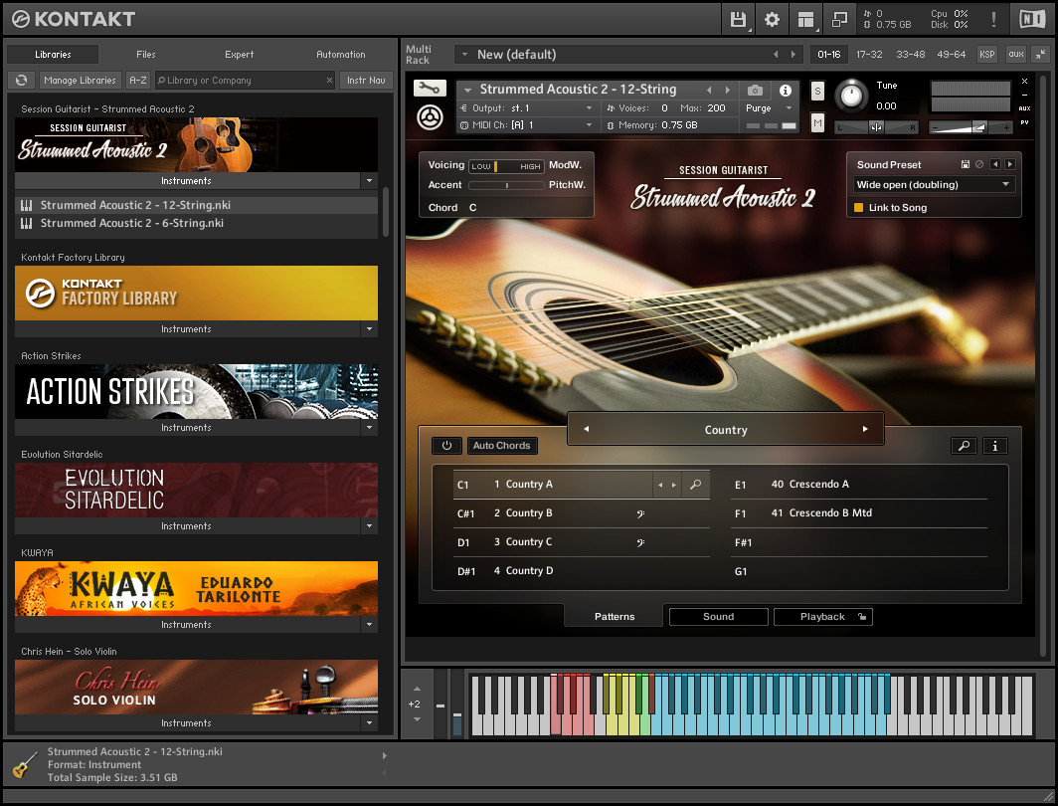Clear library search with X icon

(x=329, y=81)
